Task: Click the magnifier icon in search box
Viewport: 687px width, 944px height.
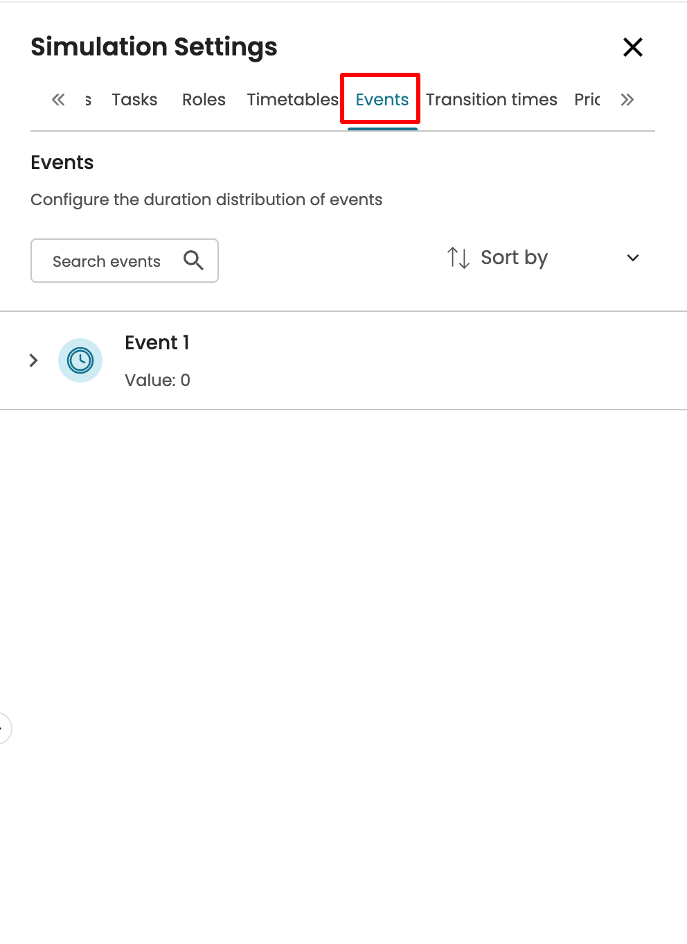Action: [x=193, y=261]
